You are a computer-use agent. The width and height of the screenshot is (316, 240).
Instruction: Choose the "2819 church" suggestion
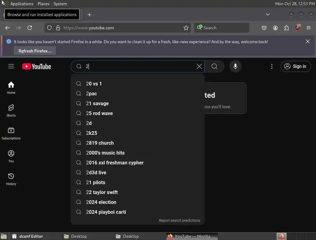coord(138,143)
